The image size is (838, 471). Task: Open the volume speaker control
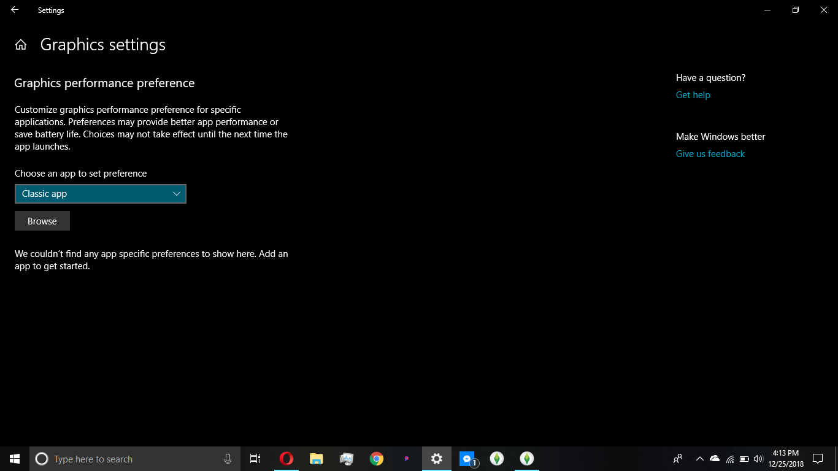(x=758, y=459)
